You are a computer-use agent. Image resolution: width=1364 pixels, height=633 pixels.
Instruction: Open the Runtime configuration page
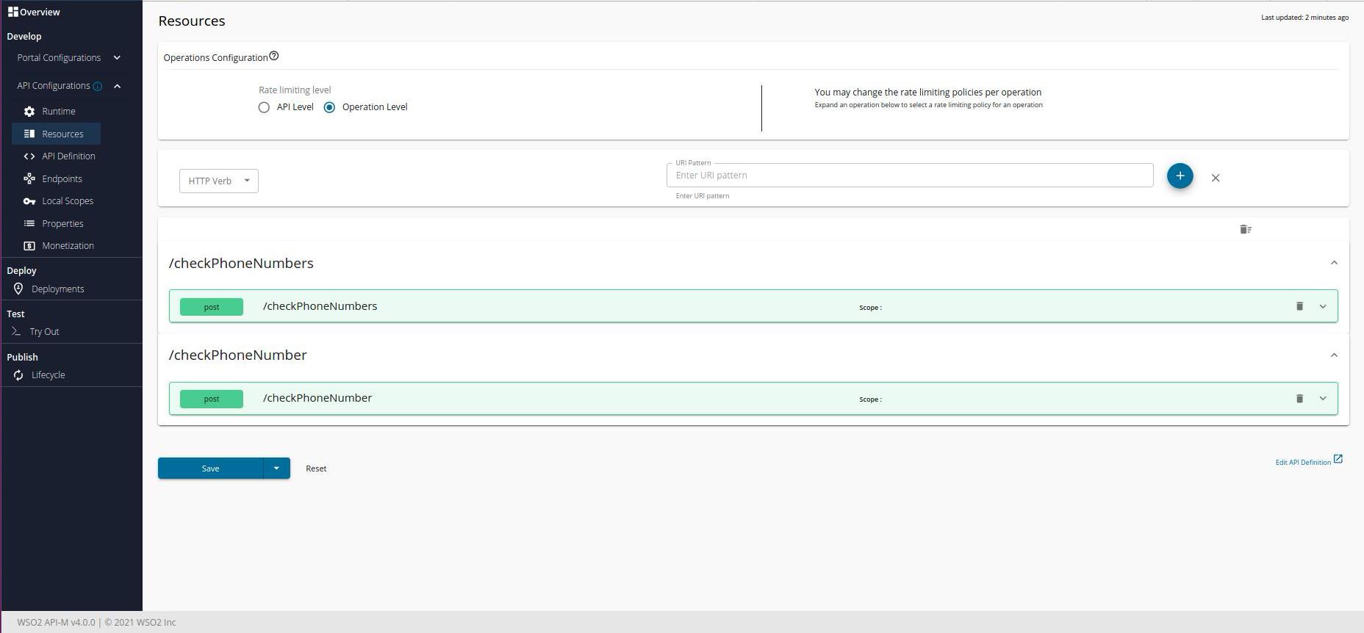[x=58, y=112]
